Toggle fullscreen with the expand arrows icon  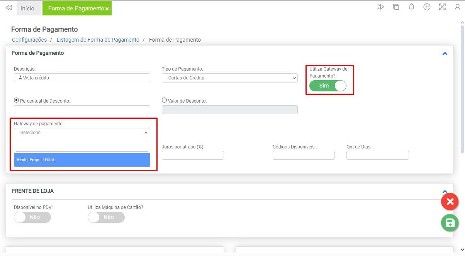442,7
